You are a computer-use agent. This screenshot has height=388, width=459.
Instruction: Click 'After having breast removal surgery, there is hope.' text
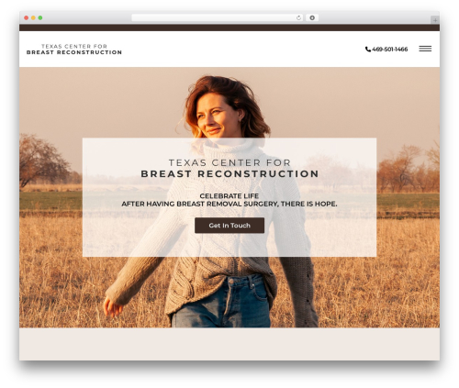(x=229, y=204)
